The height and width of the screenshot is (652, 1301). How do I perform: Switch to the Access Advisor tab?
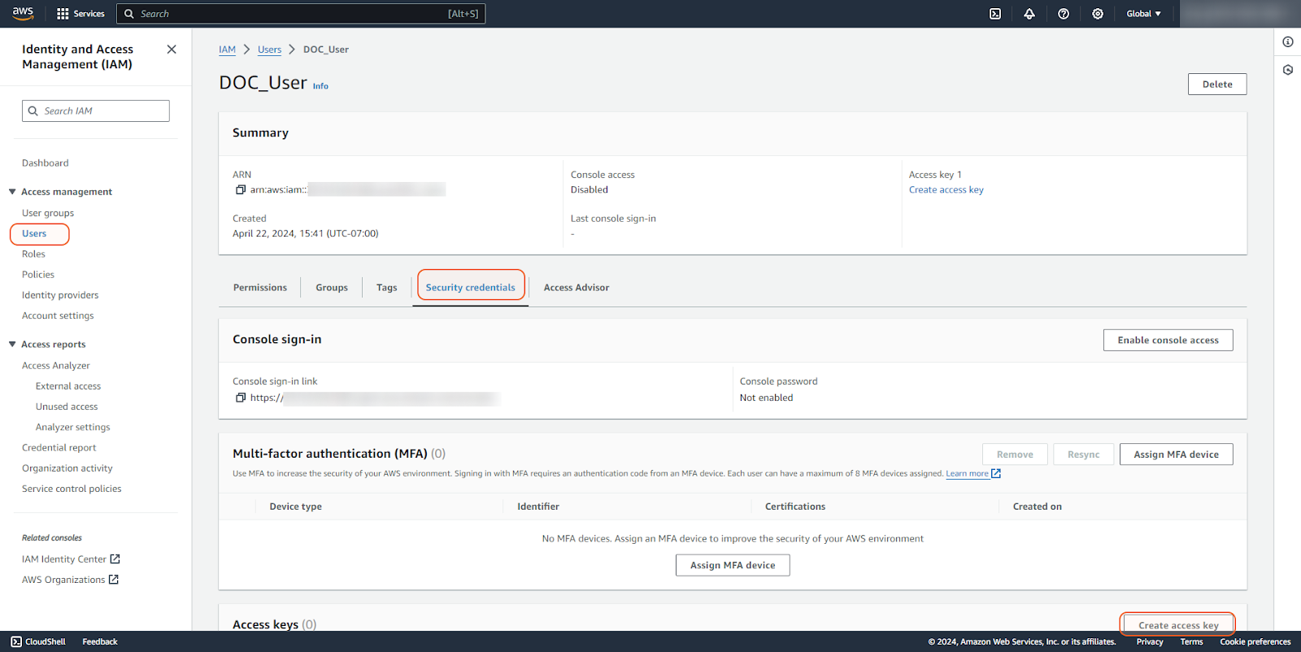point(576,288)
